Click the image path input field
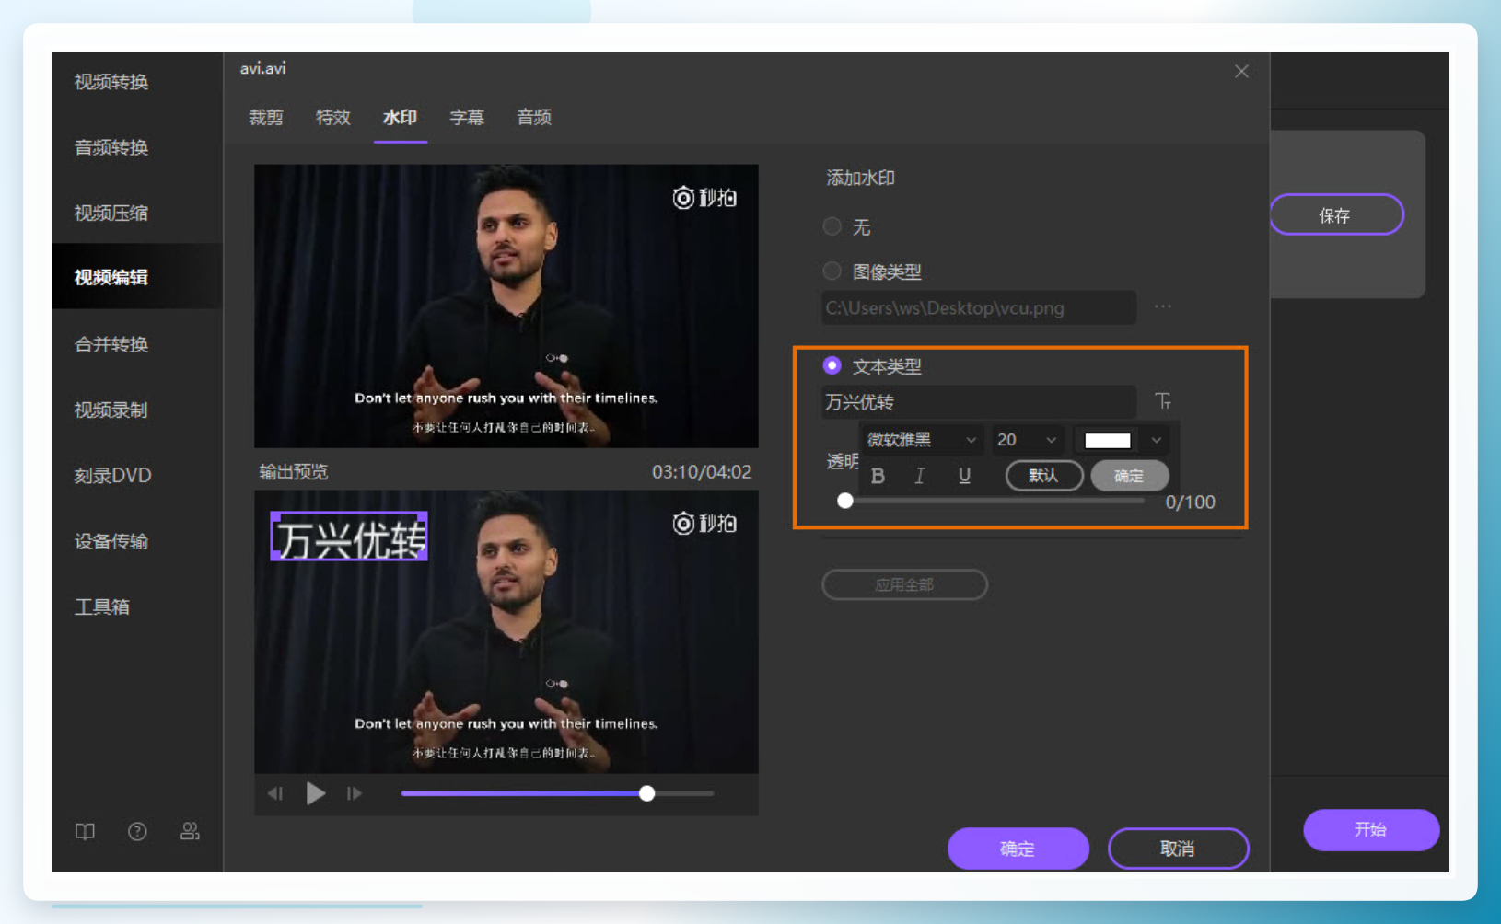This screenshot has width=1501, height=924. 978,307
